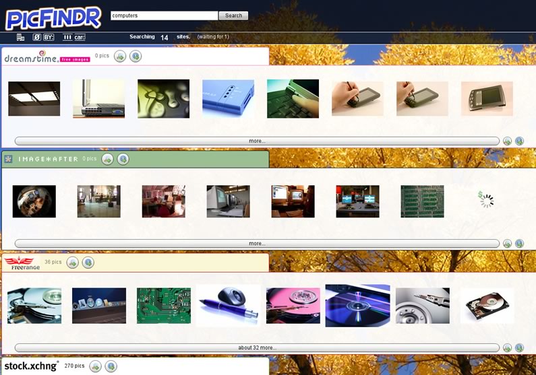Click the green arrow icon in Freerange header
This screenshot has height=375, width=536.
[73, 262]
